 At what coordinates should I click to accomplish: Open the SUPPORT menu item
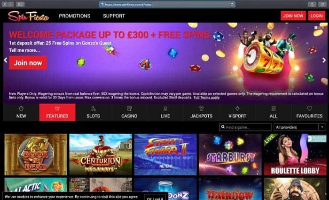114,16
